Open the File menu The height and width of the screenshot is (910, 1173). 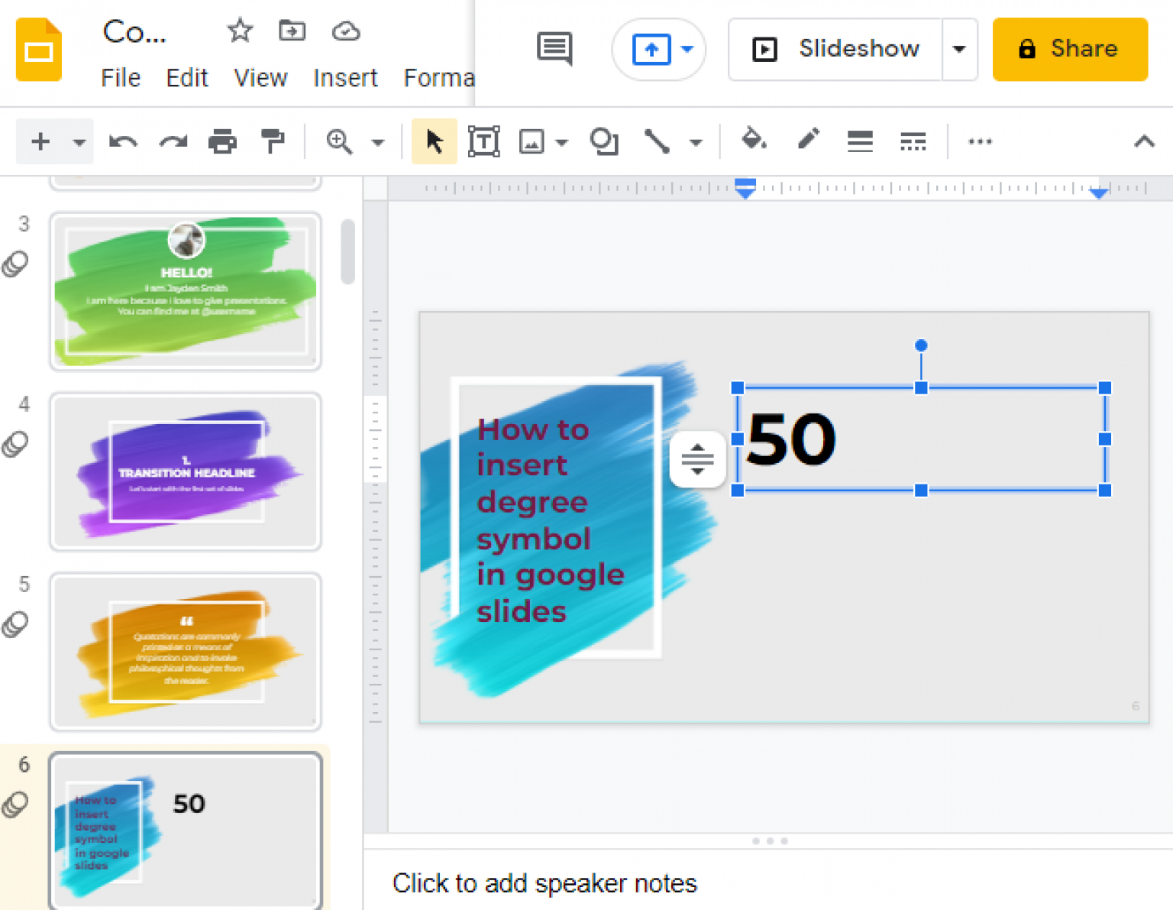(121, 78)
